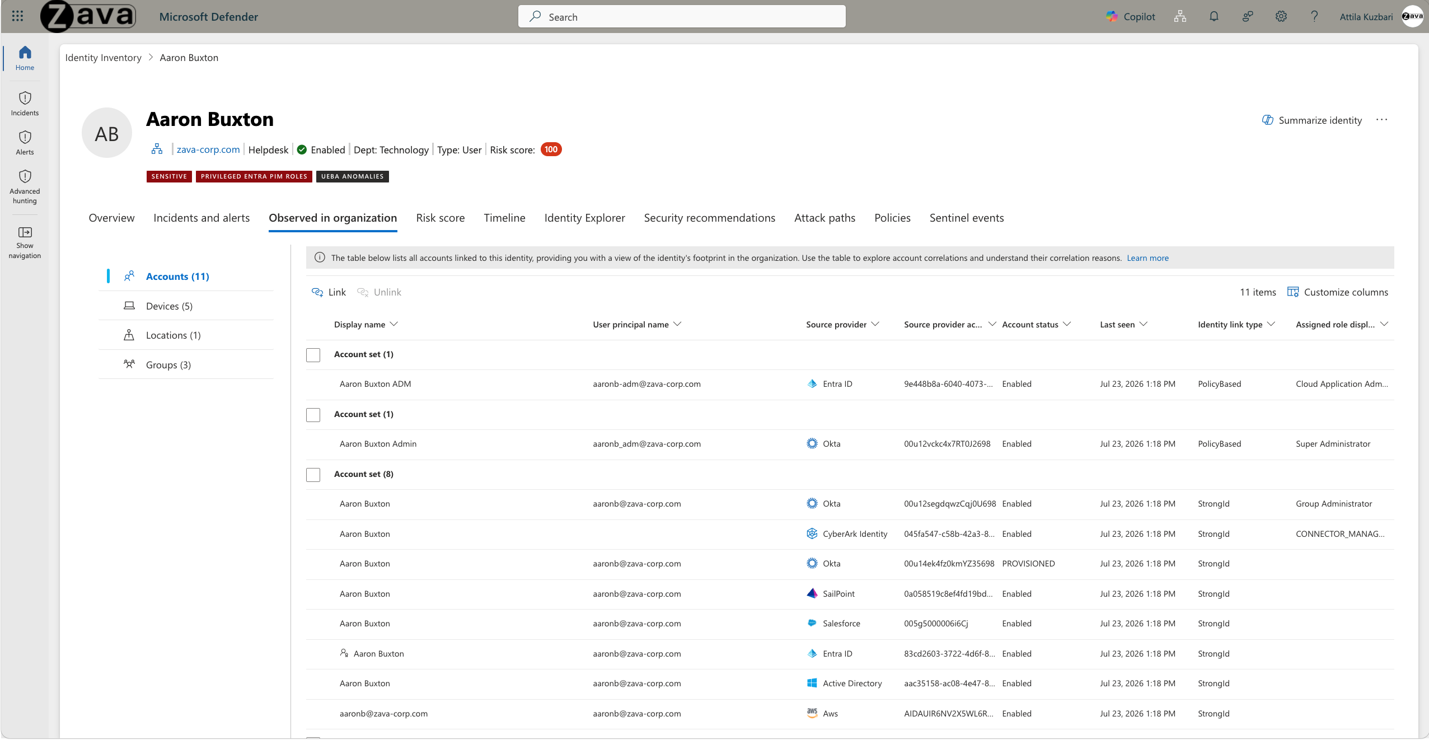Click Show navigation icon
Screen dimensions: 1429x740
coord(25,232)
